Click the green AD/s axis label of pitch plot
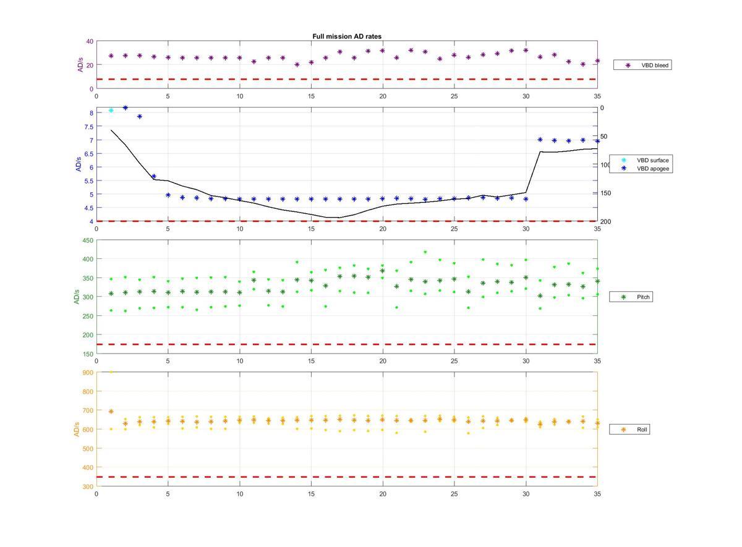 point(77,296)
